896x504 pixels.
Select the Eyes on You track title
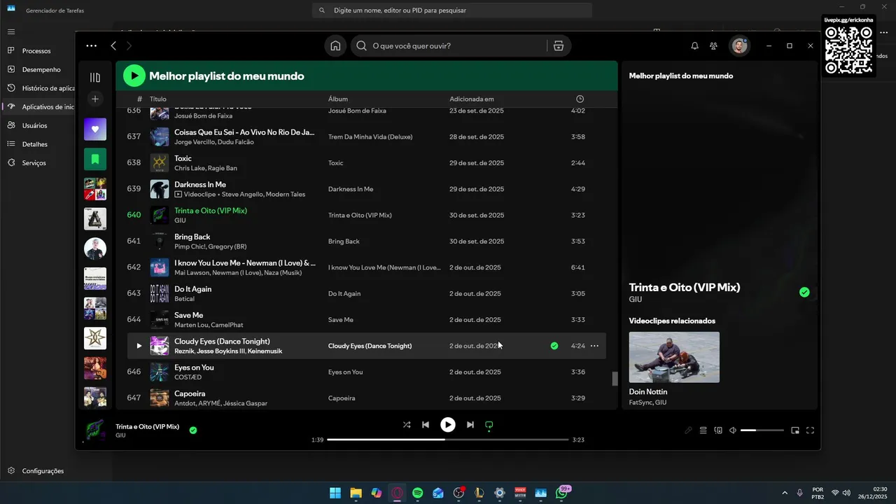coord(195,367)
